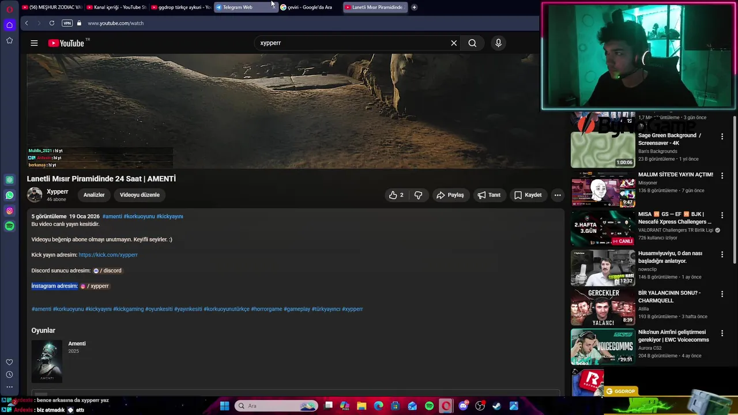Open options for MALUM SİTE'DE YAYIN AÇTIM
This screenshot has height=415, width=738.
point(722,176)
